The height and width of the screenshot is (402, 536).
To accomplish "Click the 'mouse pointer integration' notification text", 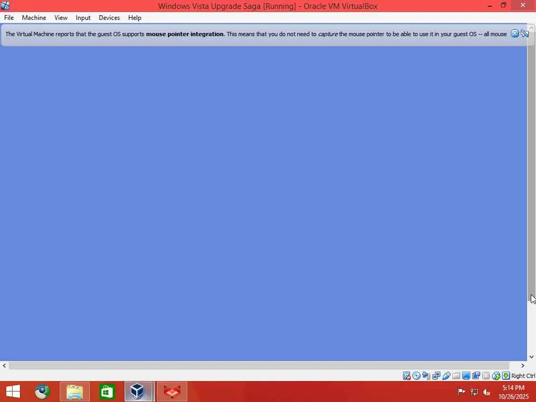I will pyautogui.click(x=185, y=34).
